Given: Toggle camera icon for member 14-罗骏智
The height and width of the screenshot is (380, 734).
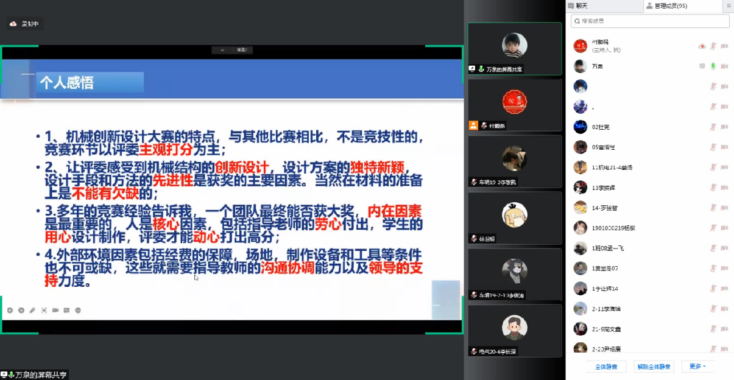Looking at the screenshot, I should (x=724, y=208).
